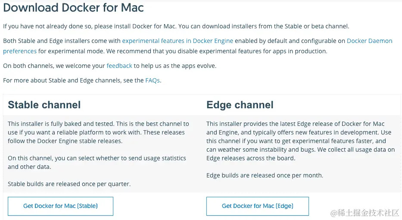
Task: Click the text 'Both Stable and Edge installers'
Action: 62,41
